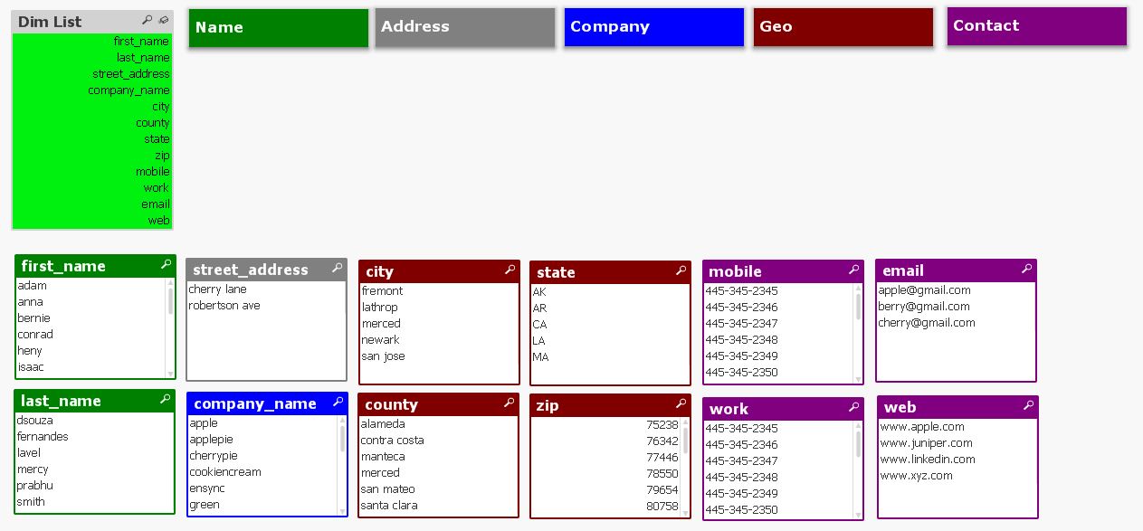Open search on the company_name list

(x=337, y=403)
